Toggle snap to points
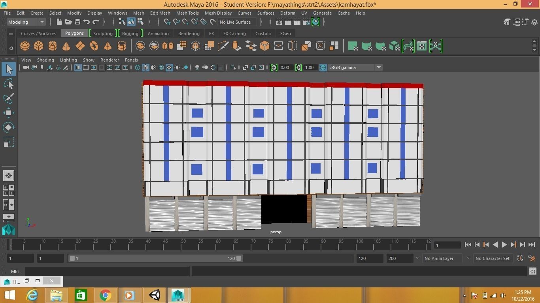This screenshot has width=540, height=303. [185, 22]
